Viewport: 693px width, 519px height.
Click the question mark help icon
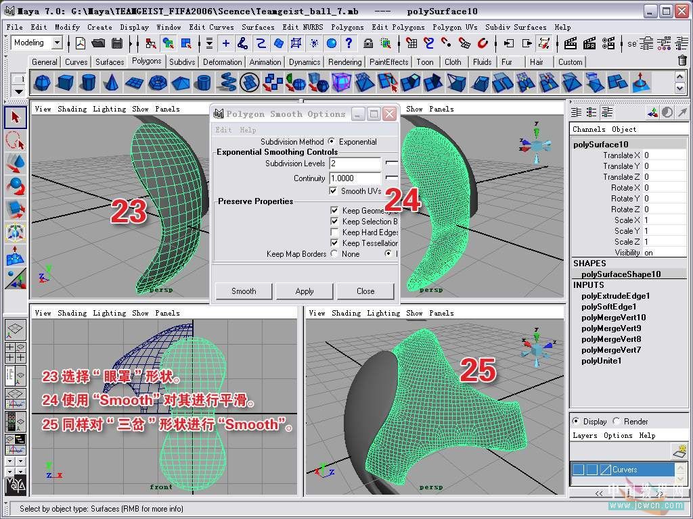[349, 43]
